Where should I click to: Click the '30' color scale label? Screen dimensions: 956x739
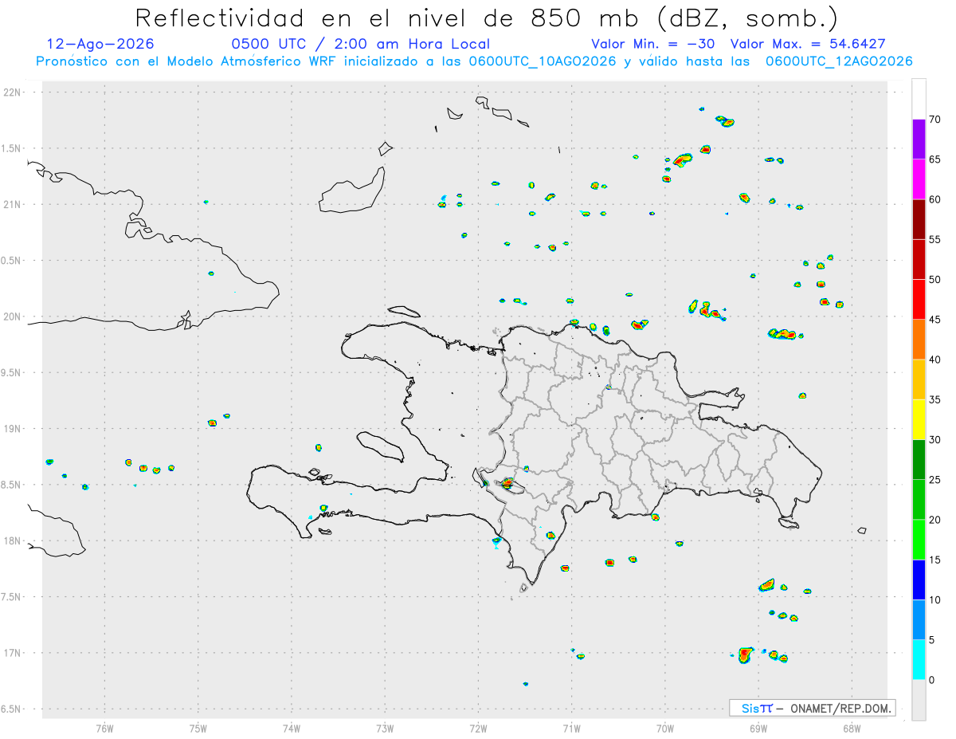[934, 440]
